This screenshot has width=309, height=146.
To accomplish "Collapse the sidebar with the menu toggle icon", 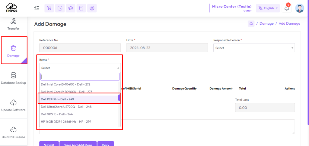I will [37, 8].
